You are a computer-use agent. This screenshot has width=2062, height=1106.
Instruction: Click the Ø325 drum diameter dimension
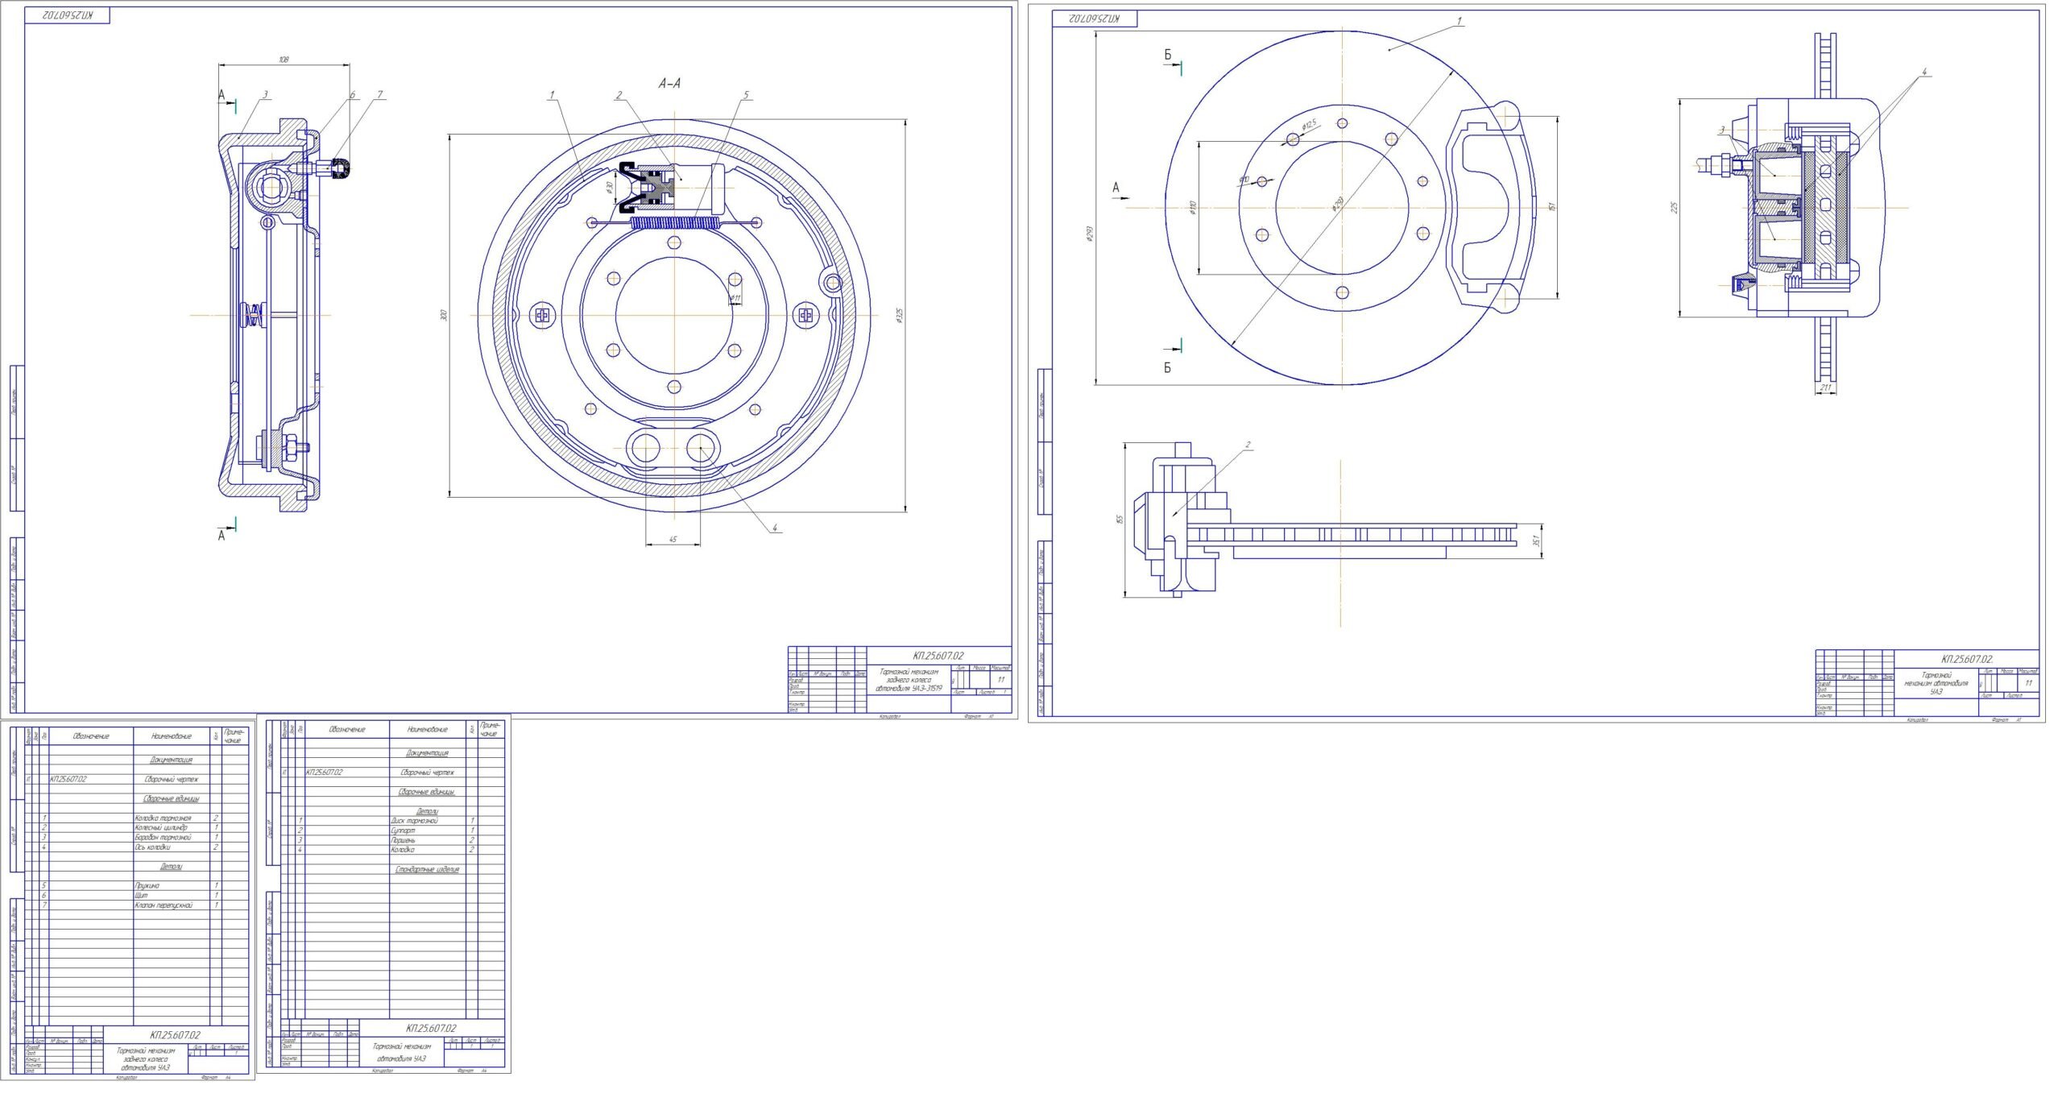click(899, 315)
